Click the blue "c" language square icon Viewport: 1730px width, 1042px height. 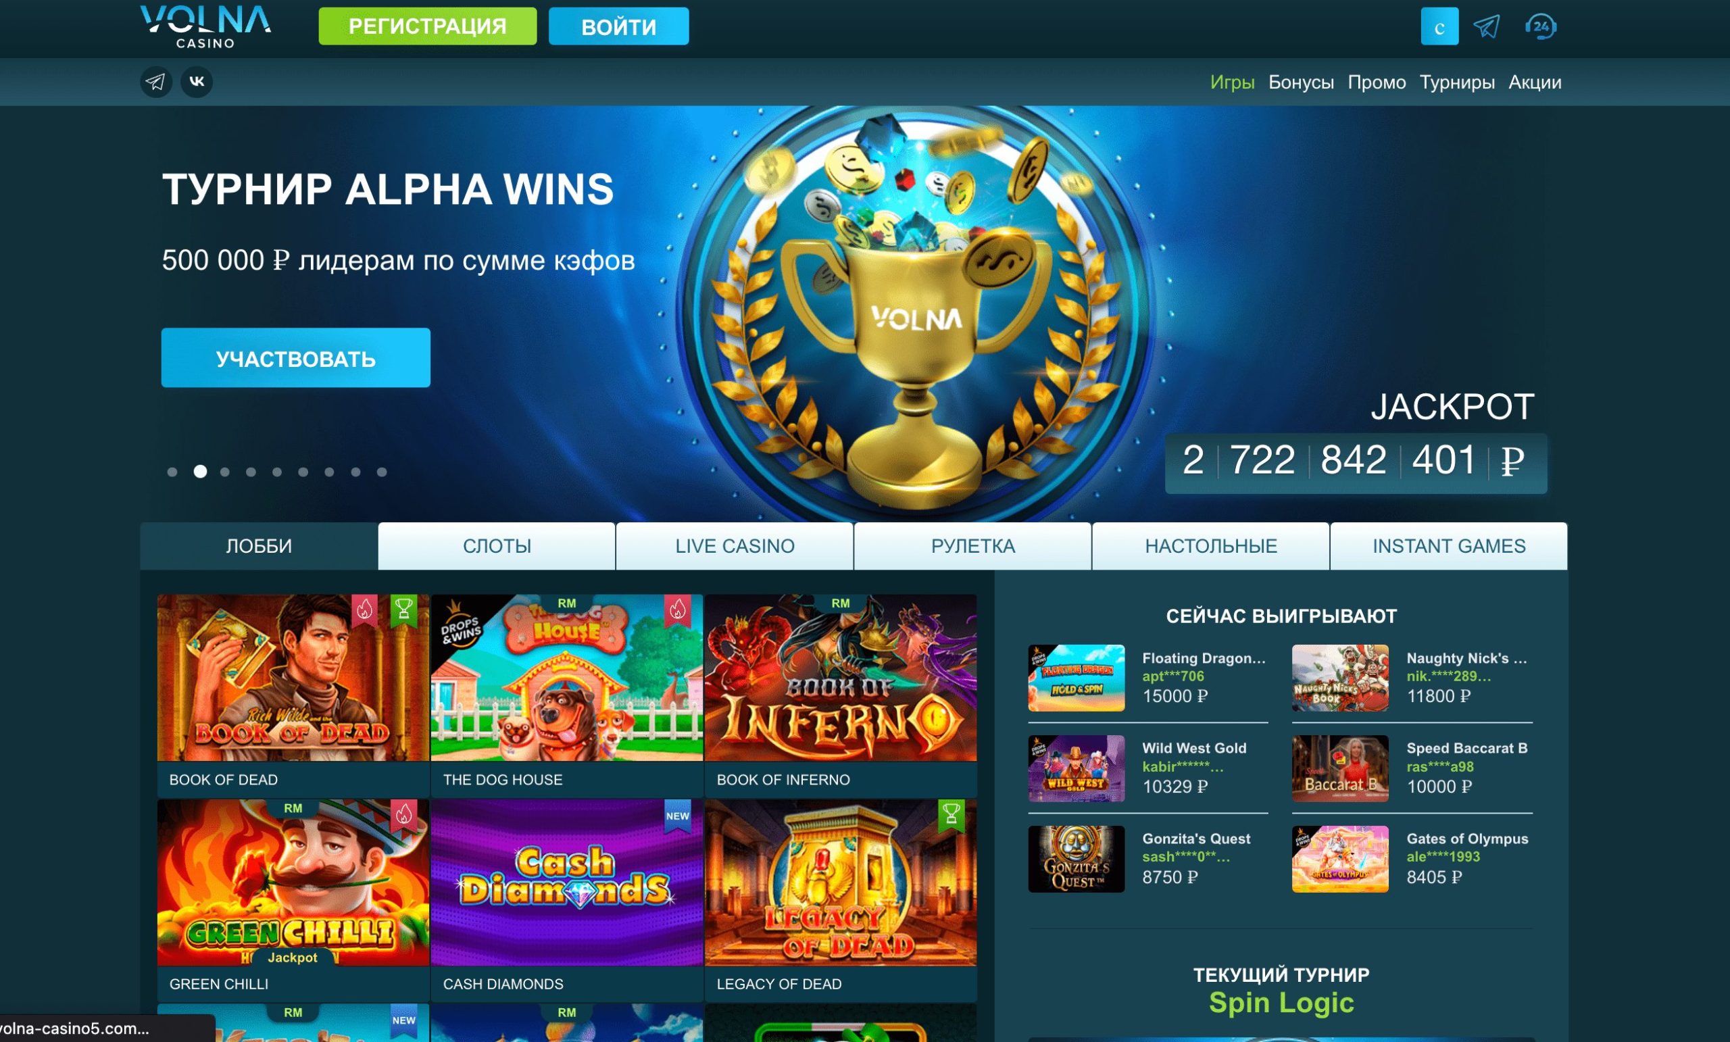click(1439, 26)
